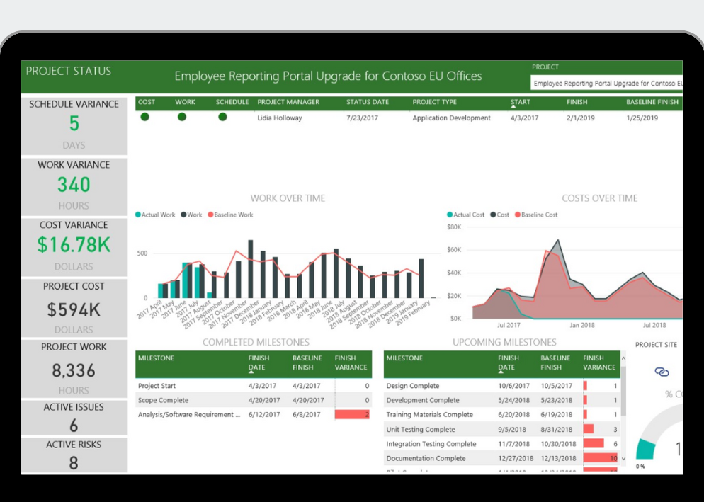Click the red variance bar valued 2
The width and height of the screenshot is (704, 502).
tap(351, 414)
